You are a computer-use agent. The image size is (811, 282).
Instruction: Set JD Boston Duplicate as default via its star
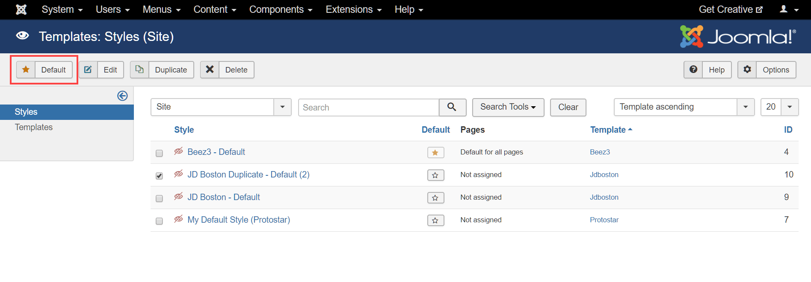pos(435,175)
